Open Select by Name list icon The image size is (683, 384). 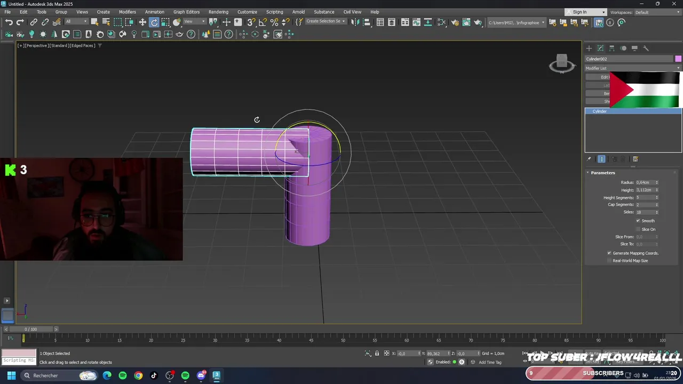pyautogui.click(x=106, y=22)
